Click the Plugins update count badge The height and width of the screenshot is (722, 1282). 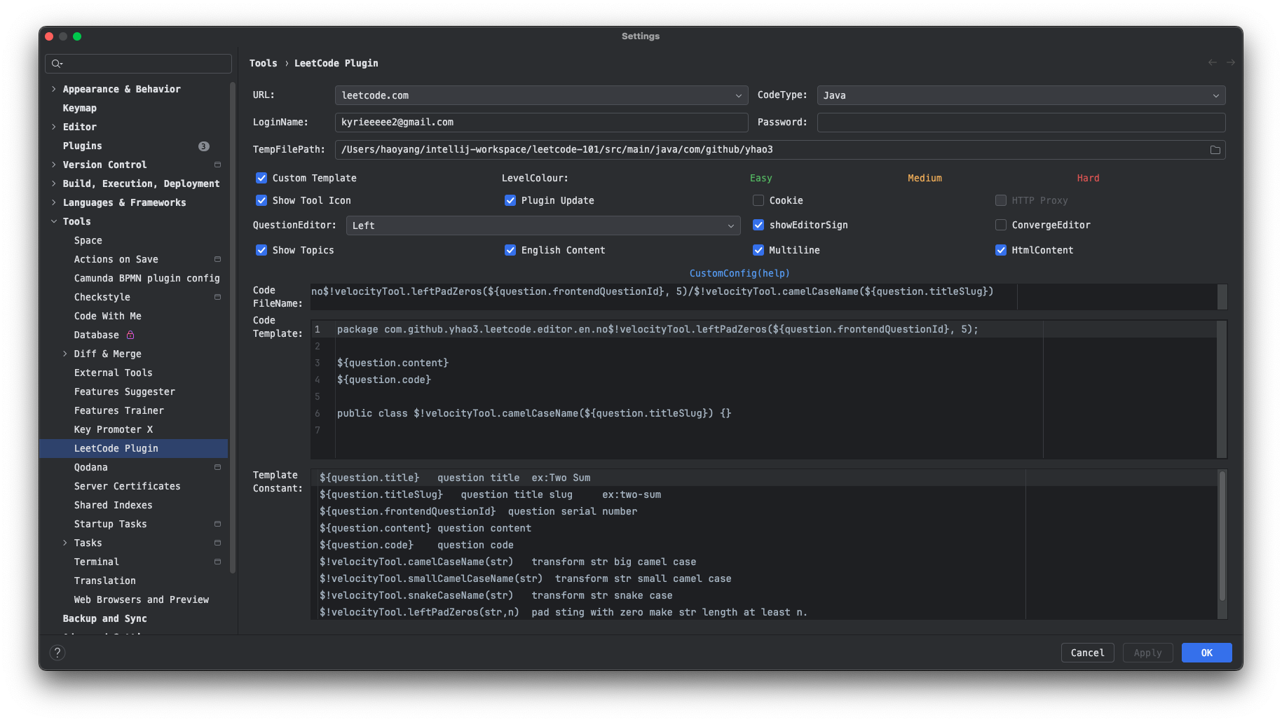coord(204,146)
